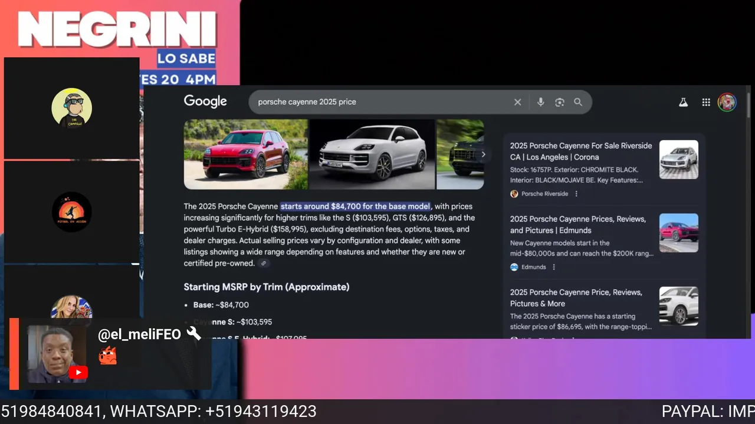This screenshot has width=755, height=424.
Task: Clear the search box with the X icon
Action: (517, 102)
